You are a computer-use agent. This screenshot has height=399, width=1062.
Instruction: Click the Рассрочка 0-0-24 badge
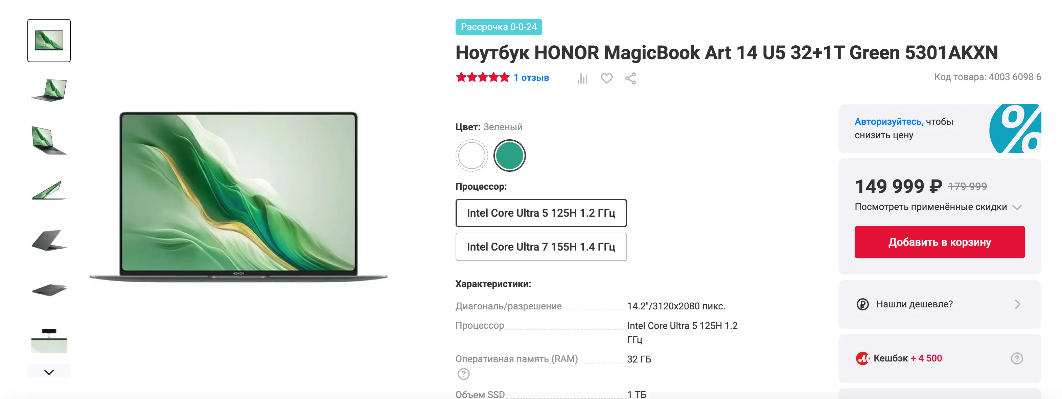pyautogui.click(x=499, y=27)
